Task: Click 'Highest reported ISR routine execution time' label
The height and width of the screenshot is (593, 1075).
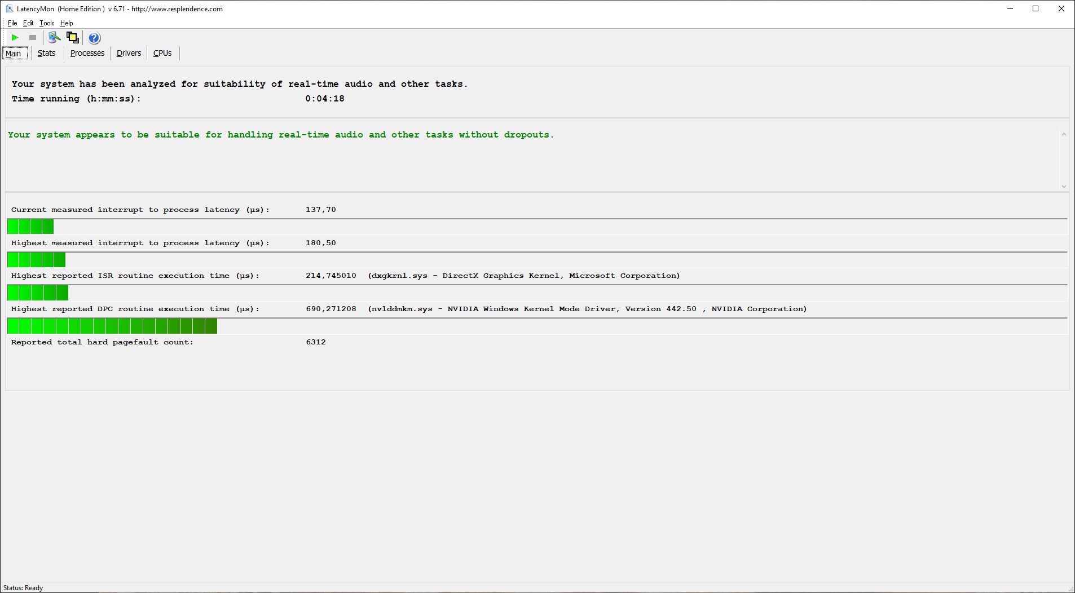Action: coord(135,276)
